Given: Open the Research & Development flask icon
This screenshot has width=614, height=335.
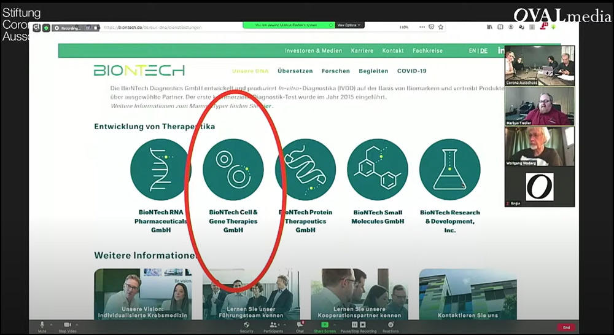Looking at the screenshot, I should [450, 169].
